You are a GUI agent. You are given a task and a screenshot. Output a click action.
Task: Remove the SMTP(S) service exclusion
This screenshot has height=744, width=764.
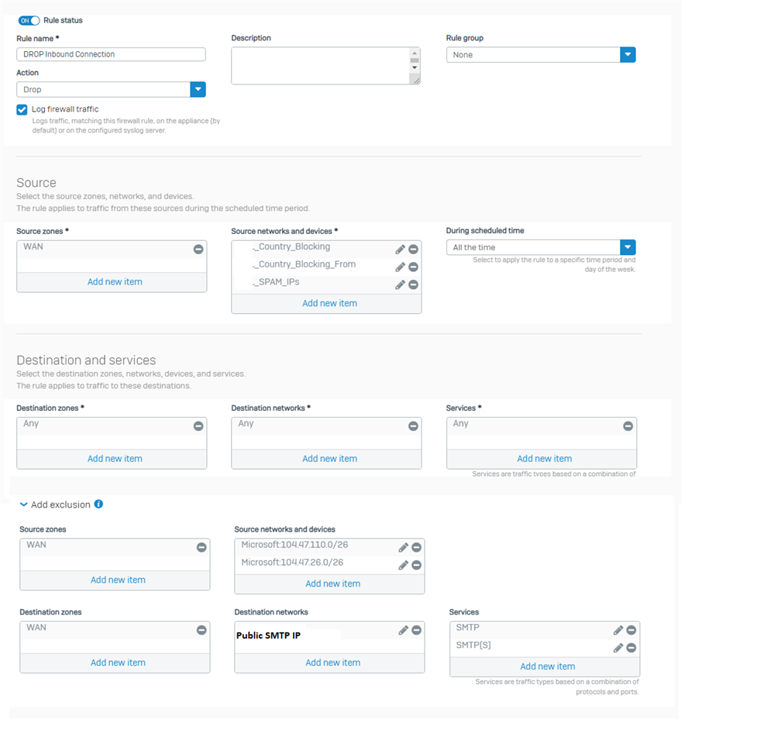coord(632,648)
